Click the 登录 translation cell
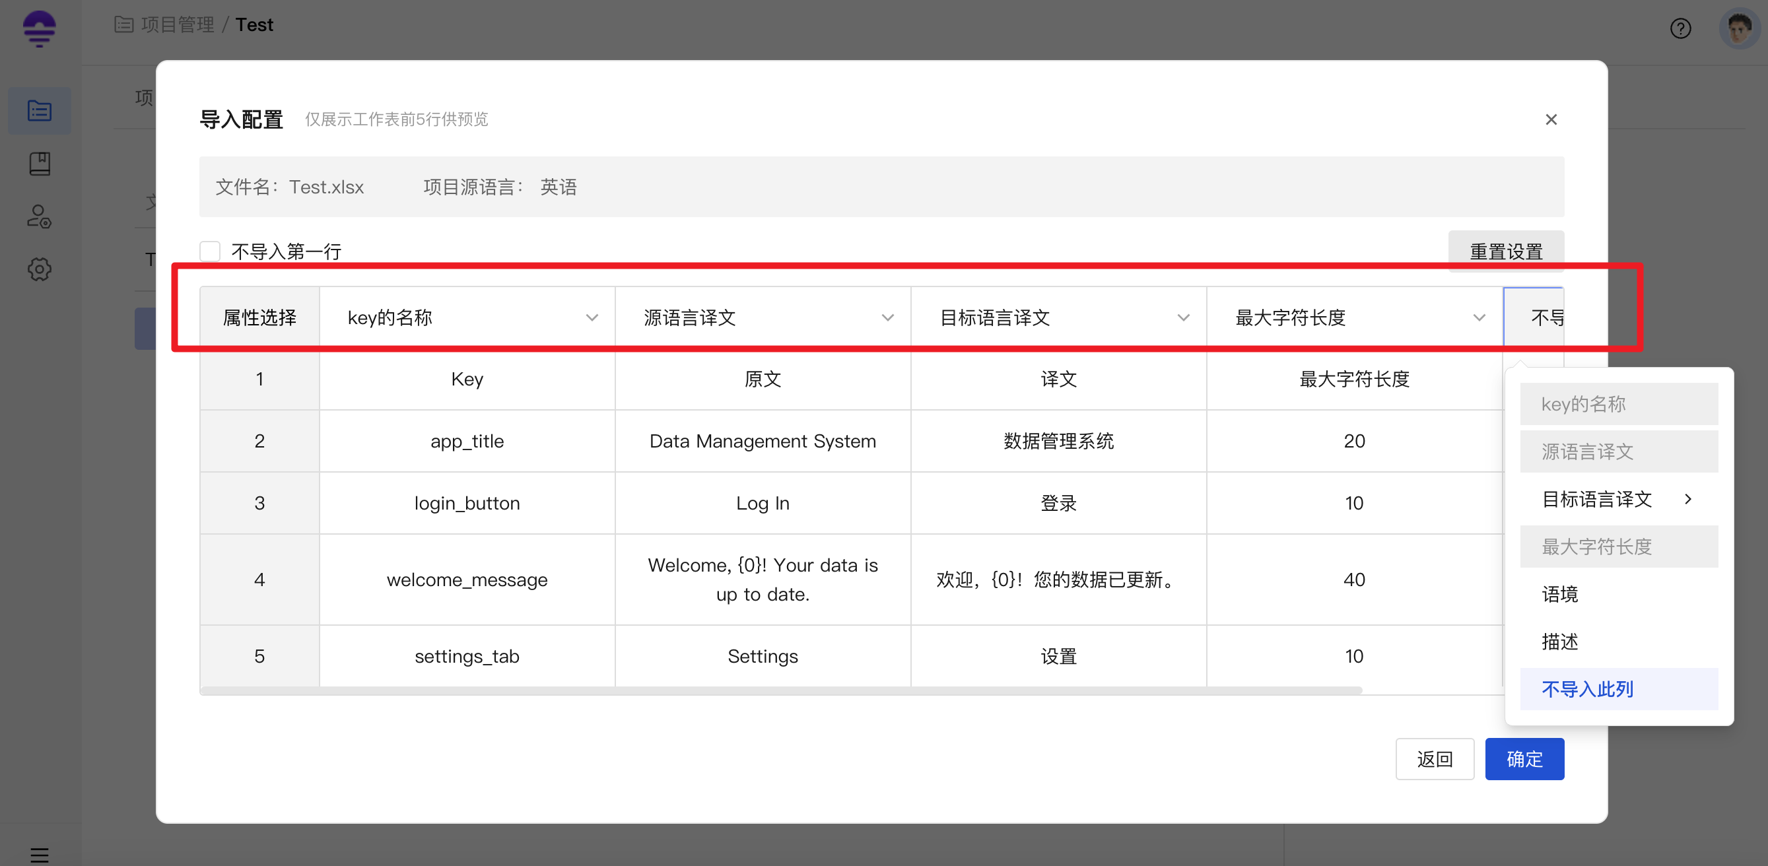 1058,503
